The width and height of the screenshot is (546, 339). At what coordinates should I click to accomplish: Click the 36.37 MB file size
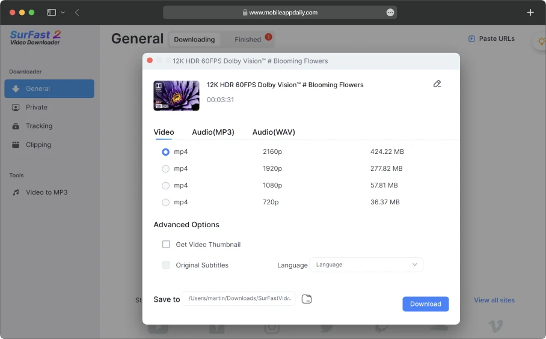point(385,202)
